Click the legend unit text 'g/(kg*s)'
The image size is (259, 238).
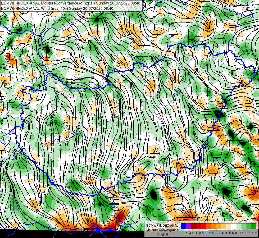point(162,234)
